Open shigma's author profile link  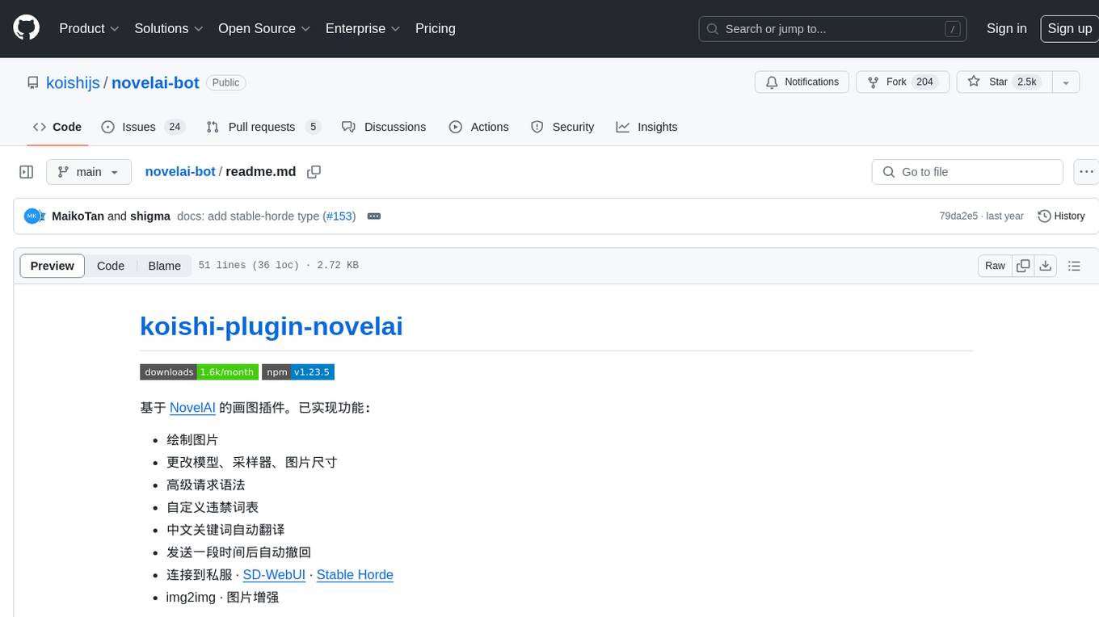coord(150,216)
